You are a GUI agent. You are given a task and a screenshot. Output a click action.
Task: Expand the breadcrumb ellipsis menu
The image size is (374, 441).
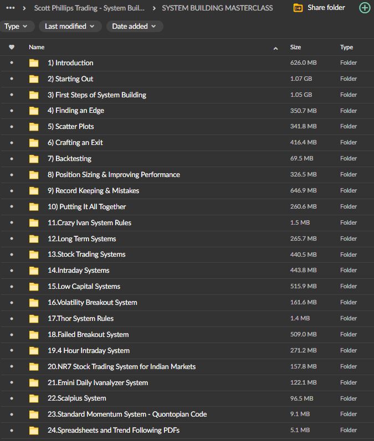11,8
